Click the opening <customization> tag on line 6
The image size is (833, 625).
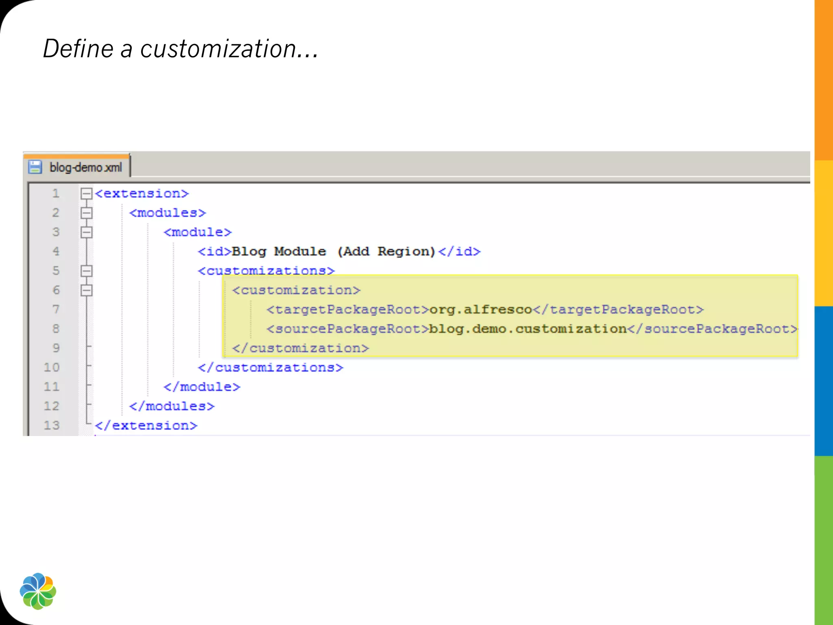pos(297,290)
